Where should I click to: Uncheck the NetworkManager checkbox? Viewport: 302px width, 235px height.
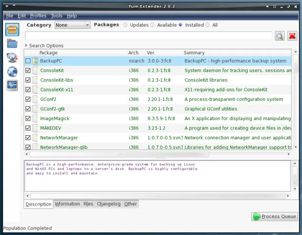[x=28, y=137]
